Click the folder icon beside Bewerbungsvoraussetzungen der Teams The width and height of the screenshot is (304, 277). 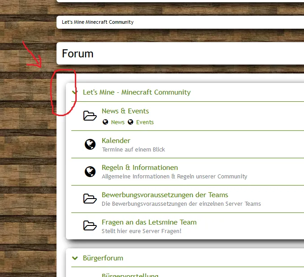pyautogui.click(x=90, y=199)
